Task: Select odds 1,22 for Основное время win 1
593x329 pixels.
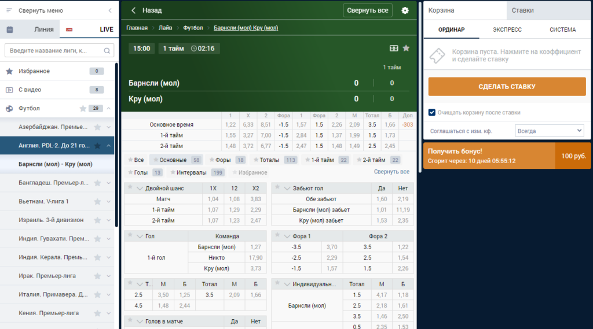Action: pos(230,125)
